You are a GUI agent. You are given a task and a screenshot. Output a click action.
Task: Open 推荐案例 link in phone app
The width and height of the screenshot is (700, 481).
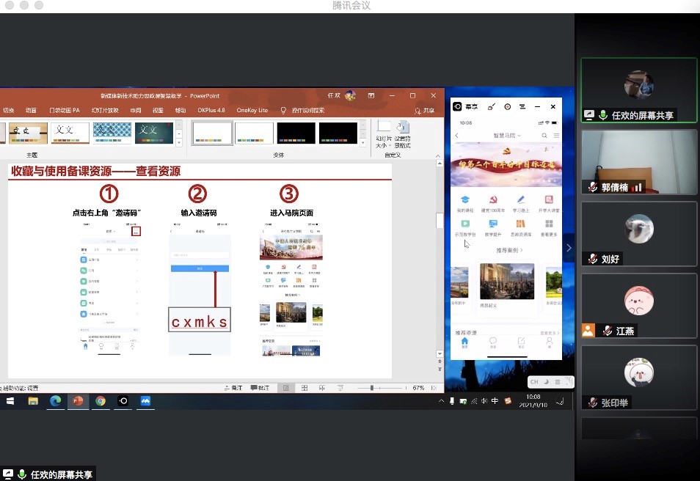505,250
